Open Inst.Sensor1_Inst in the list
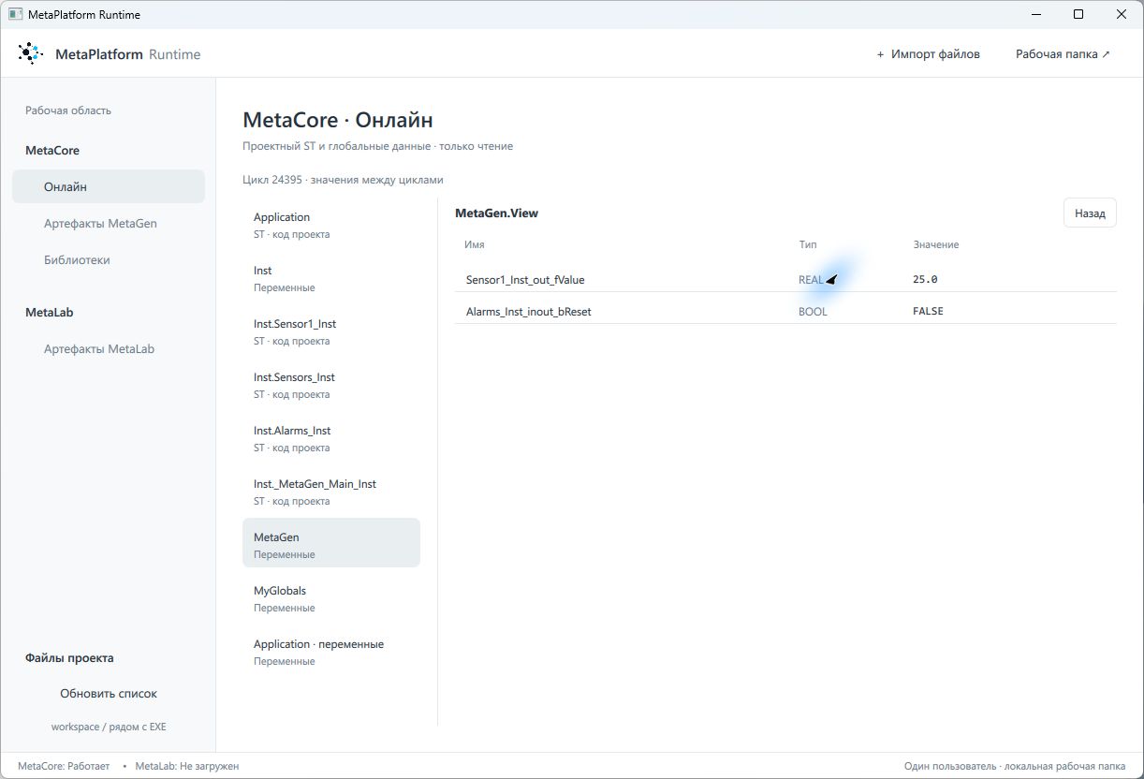The height and width of the screenshot is (779, 1144). [x=331, y=331]
